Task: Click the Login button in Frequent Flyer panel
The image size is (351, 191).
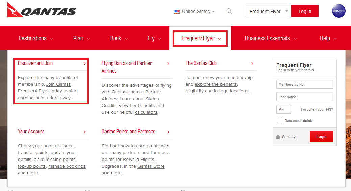Action: (321, 136)
